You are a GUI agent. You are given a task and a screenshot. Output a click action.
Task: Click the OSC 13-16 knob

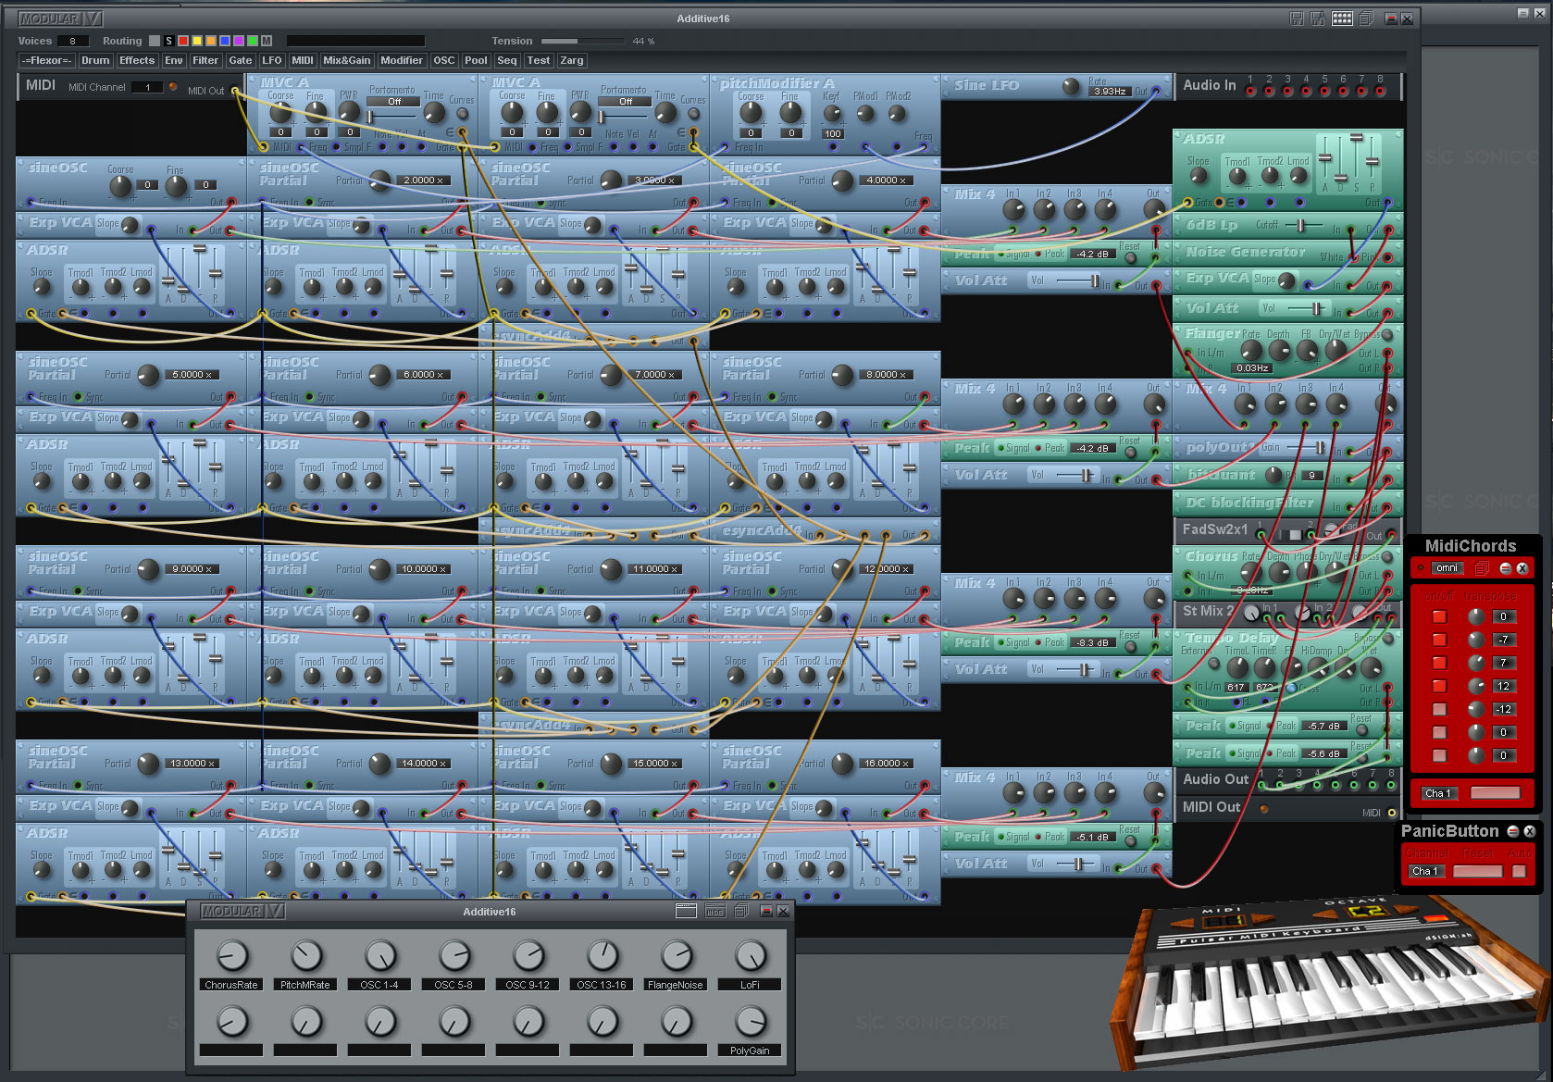[x=603, y=956]
